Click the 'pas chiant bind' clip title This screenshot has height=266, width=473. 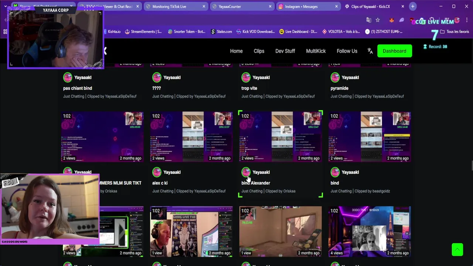[78, 88]
